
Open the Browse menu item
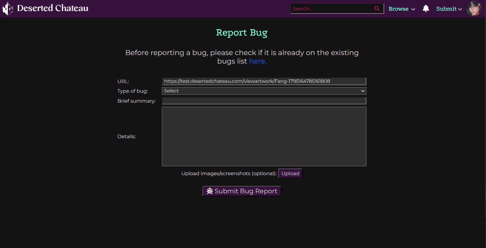click(x=398, y=9)
